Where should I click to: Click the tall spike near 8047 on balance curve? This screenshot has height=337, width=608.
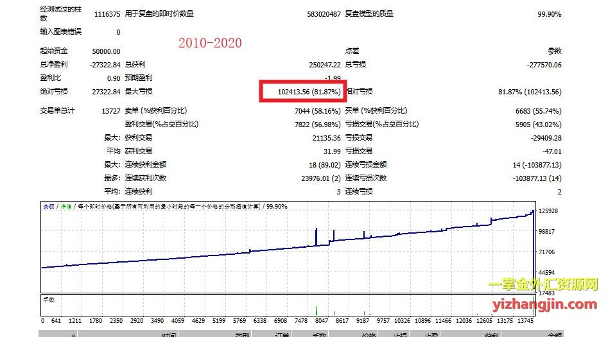pyautogui.click(x=317, y=235)
